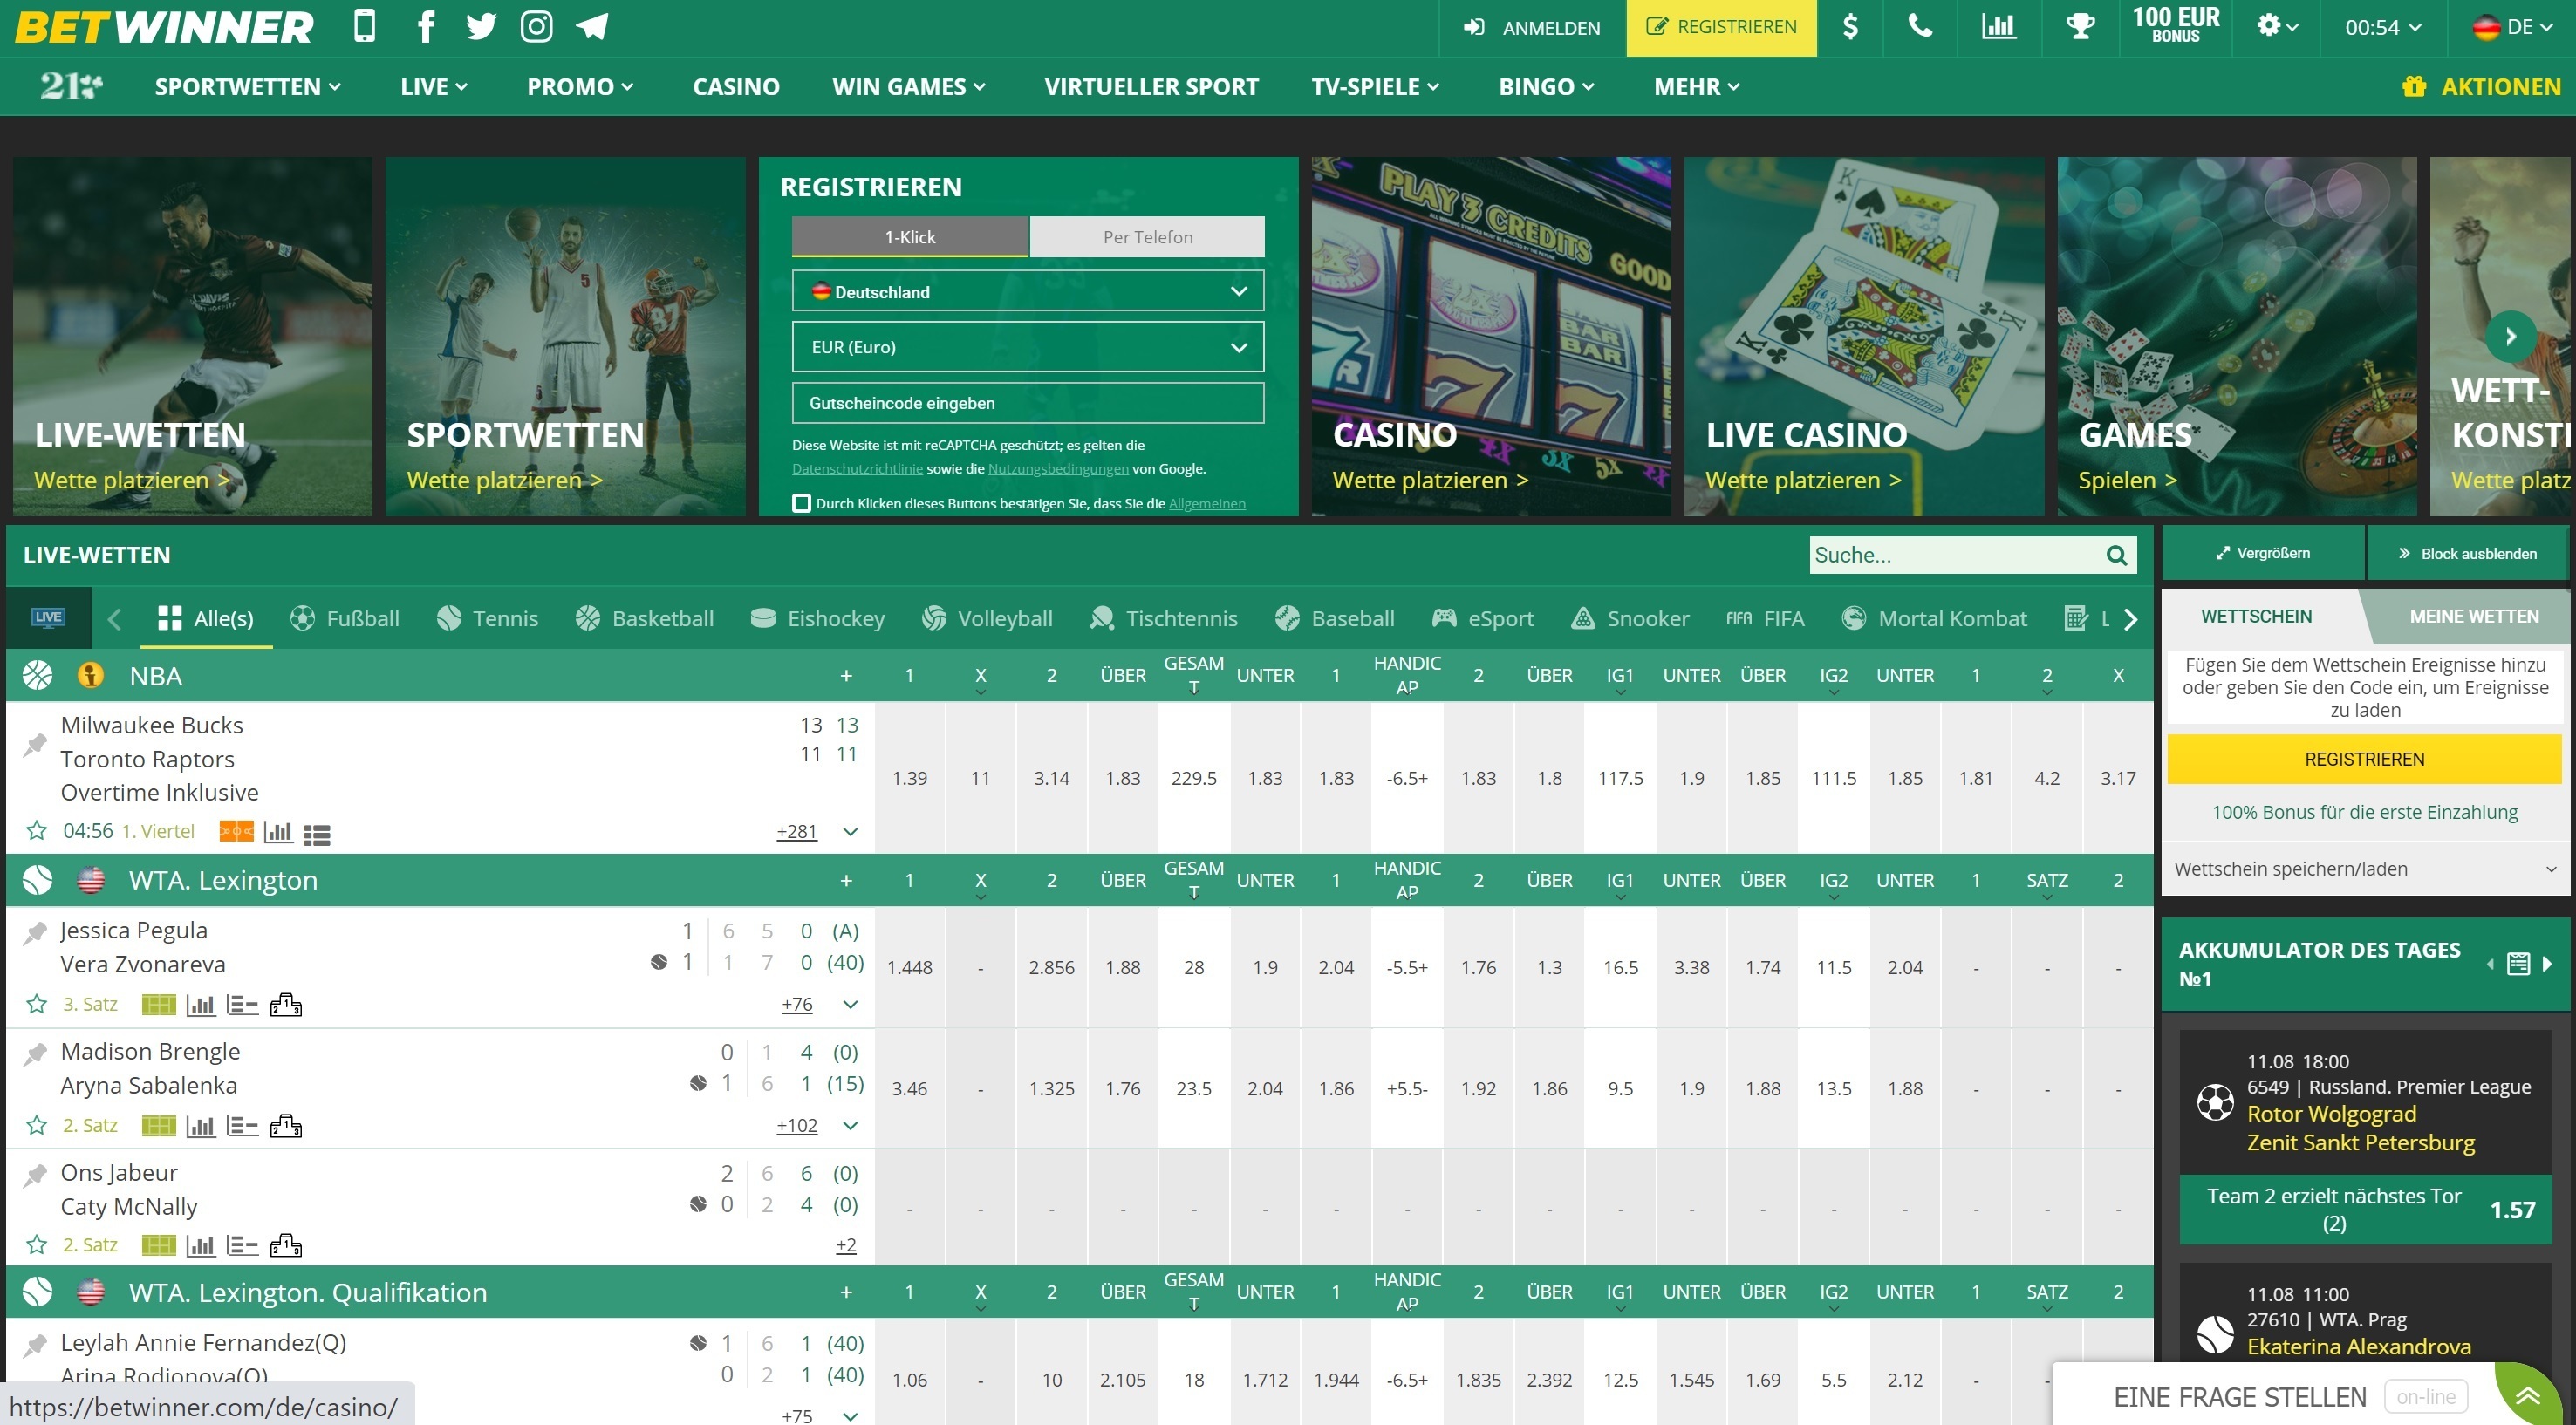
Task: Check the terms confirmation checkbox in registration
Action: (801, 504)
